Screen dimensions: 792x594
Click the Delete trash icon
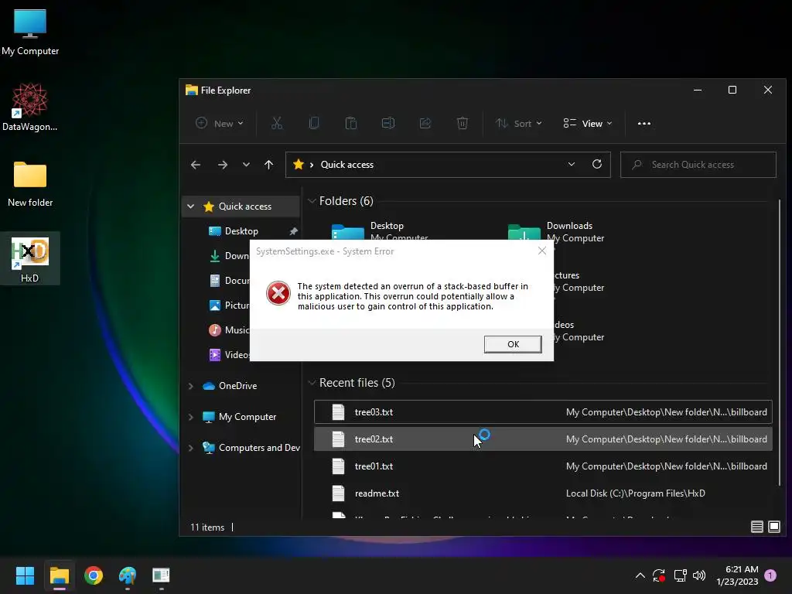pos(463,123)
